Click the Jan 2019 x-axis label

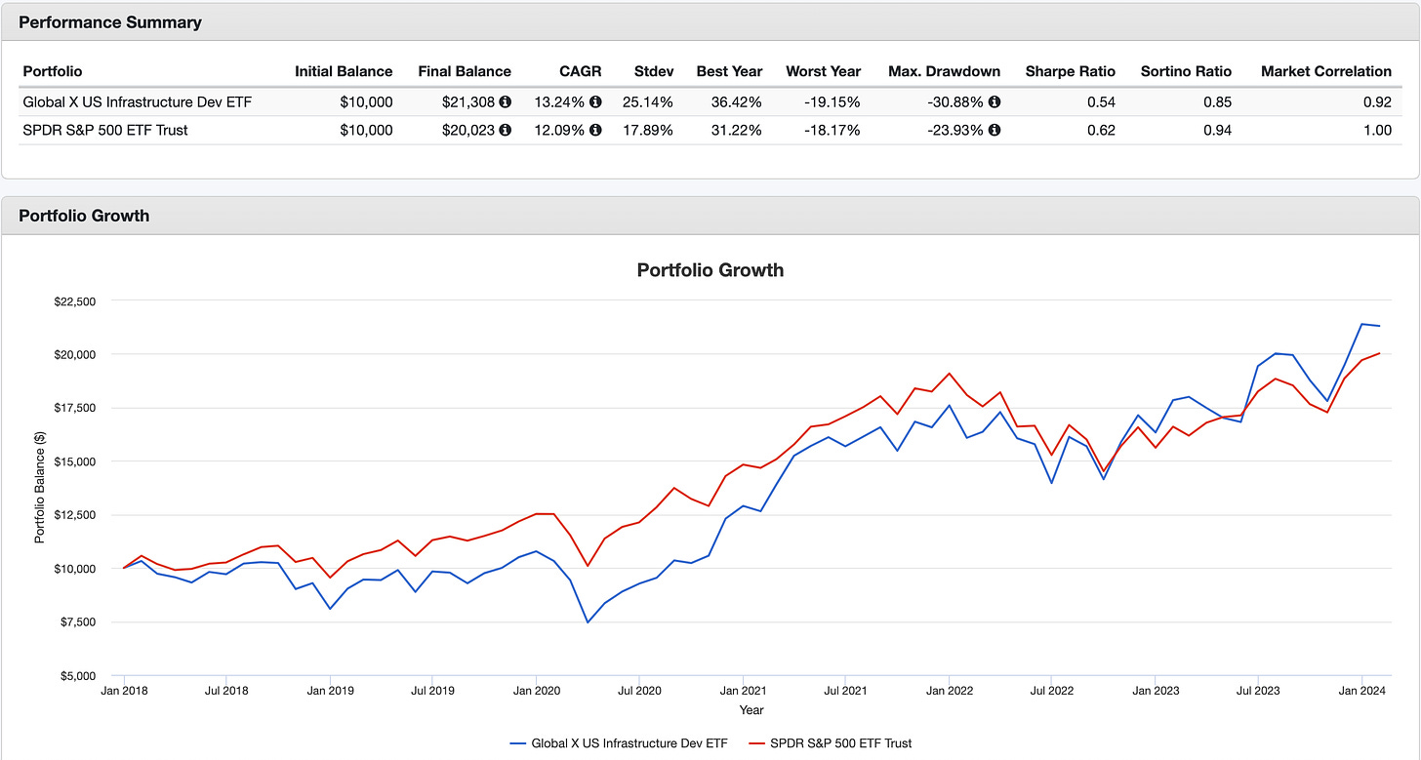330,691
